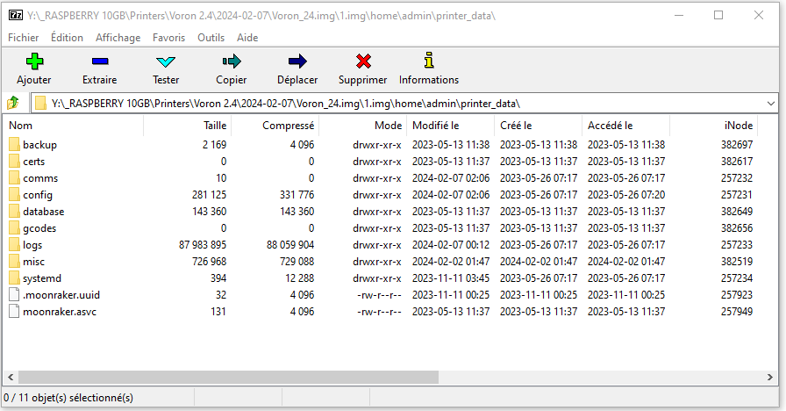Open the Outils menu
Screen dimensions: 786x411
[x=211, y=38]
